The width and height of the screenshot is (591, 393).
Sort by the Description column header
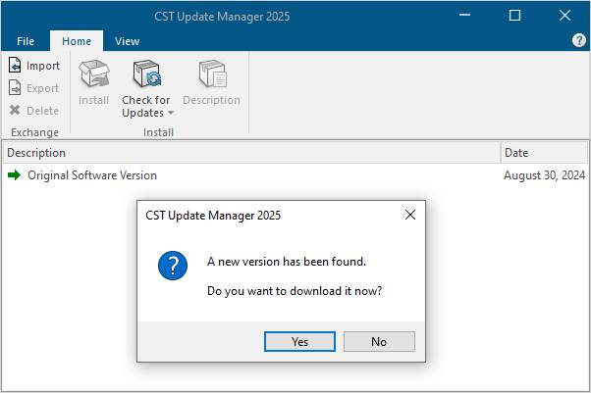[251, 153]
